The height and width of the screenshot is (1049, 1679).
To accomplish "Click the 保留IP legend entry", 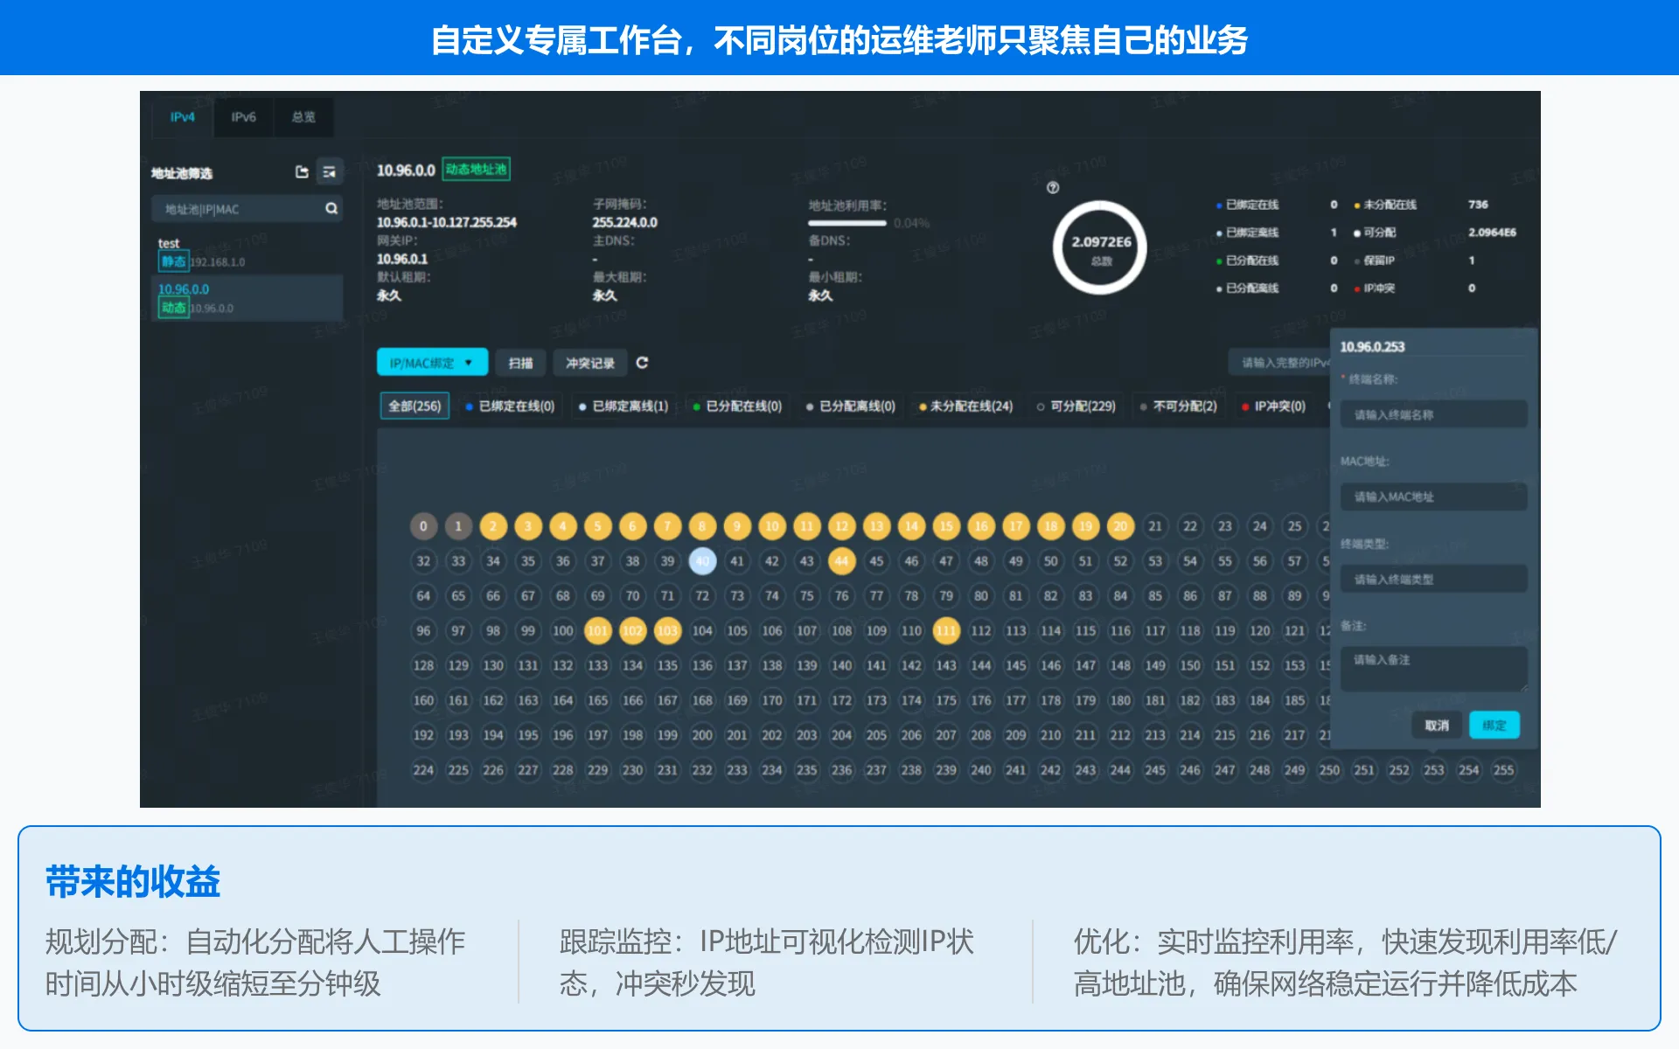I will point(1375,261).
